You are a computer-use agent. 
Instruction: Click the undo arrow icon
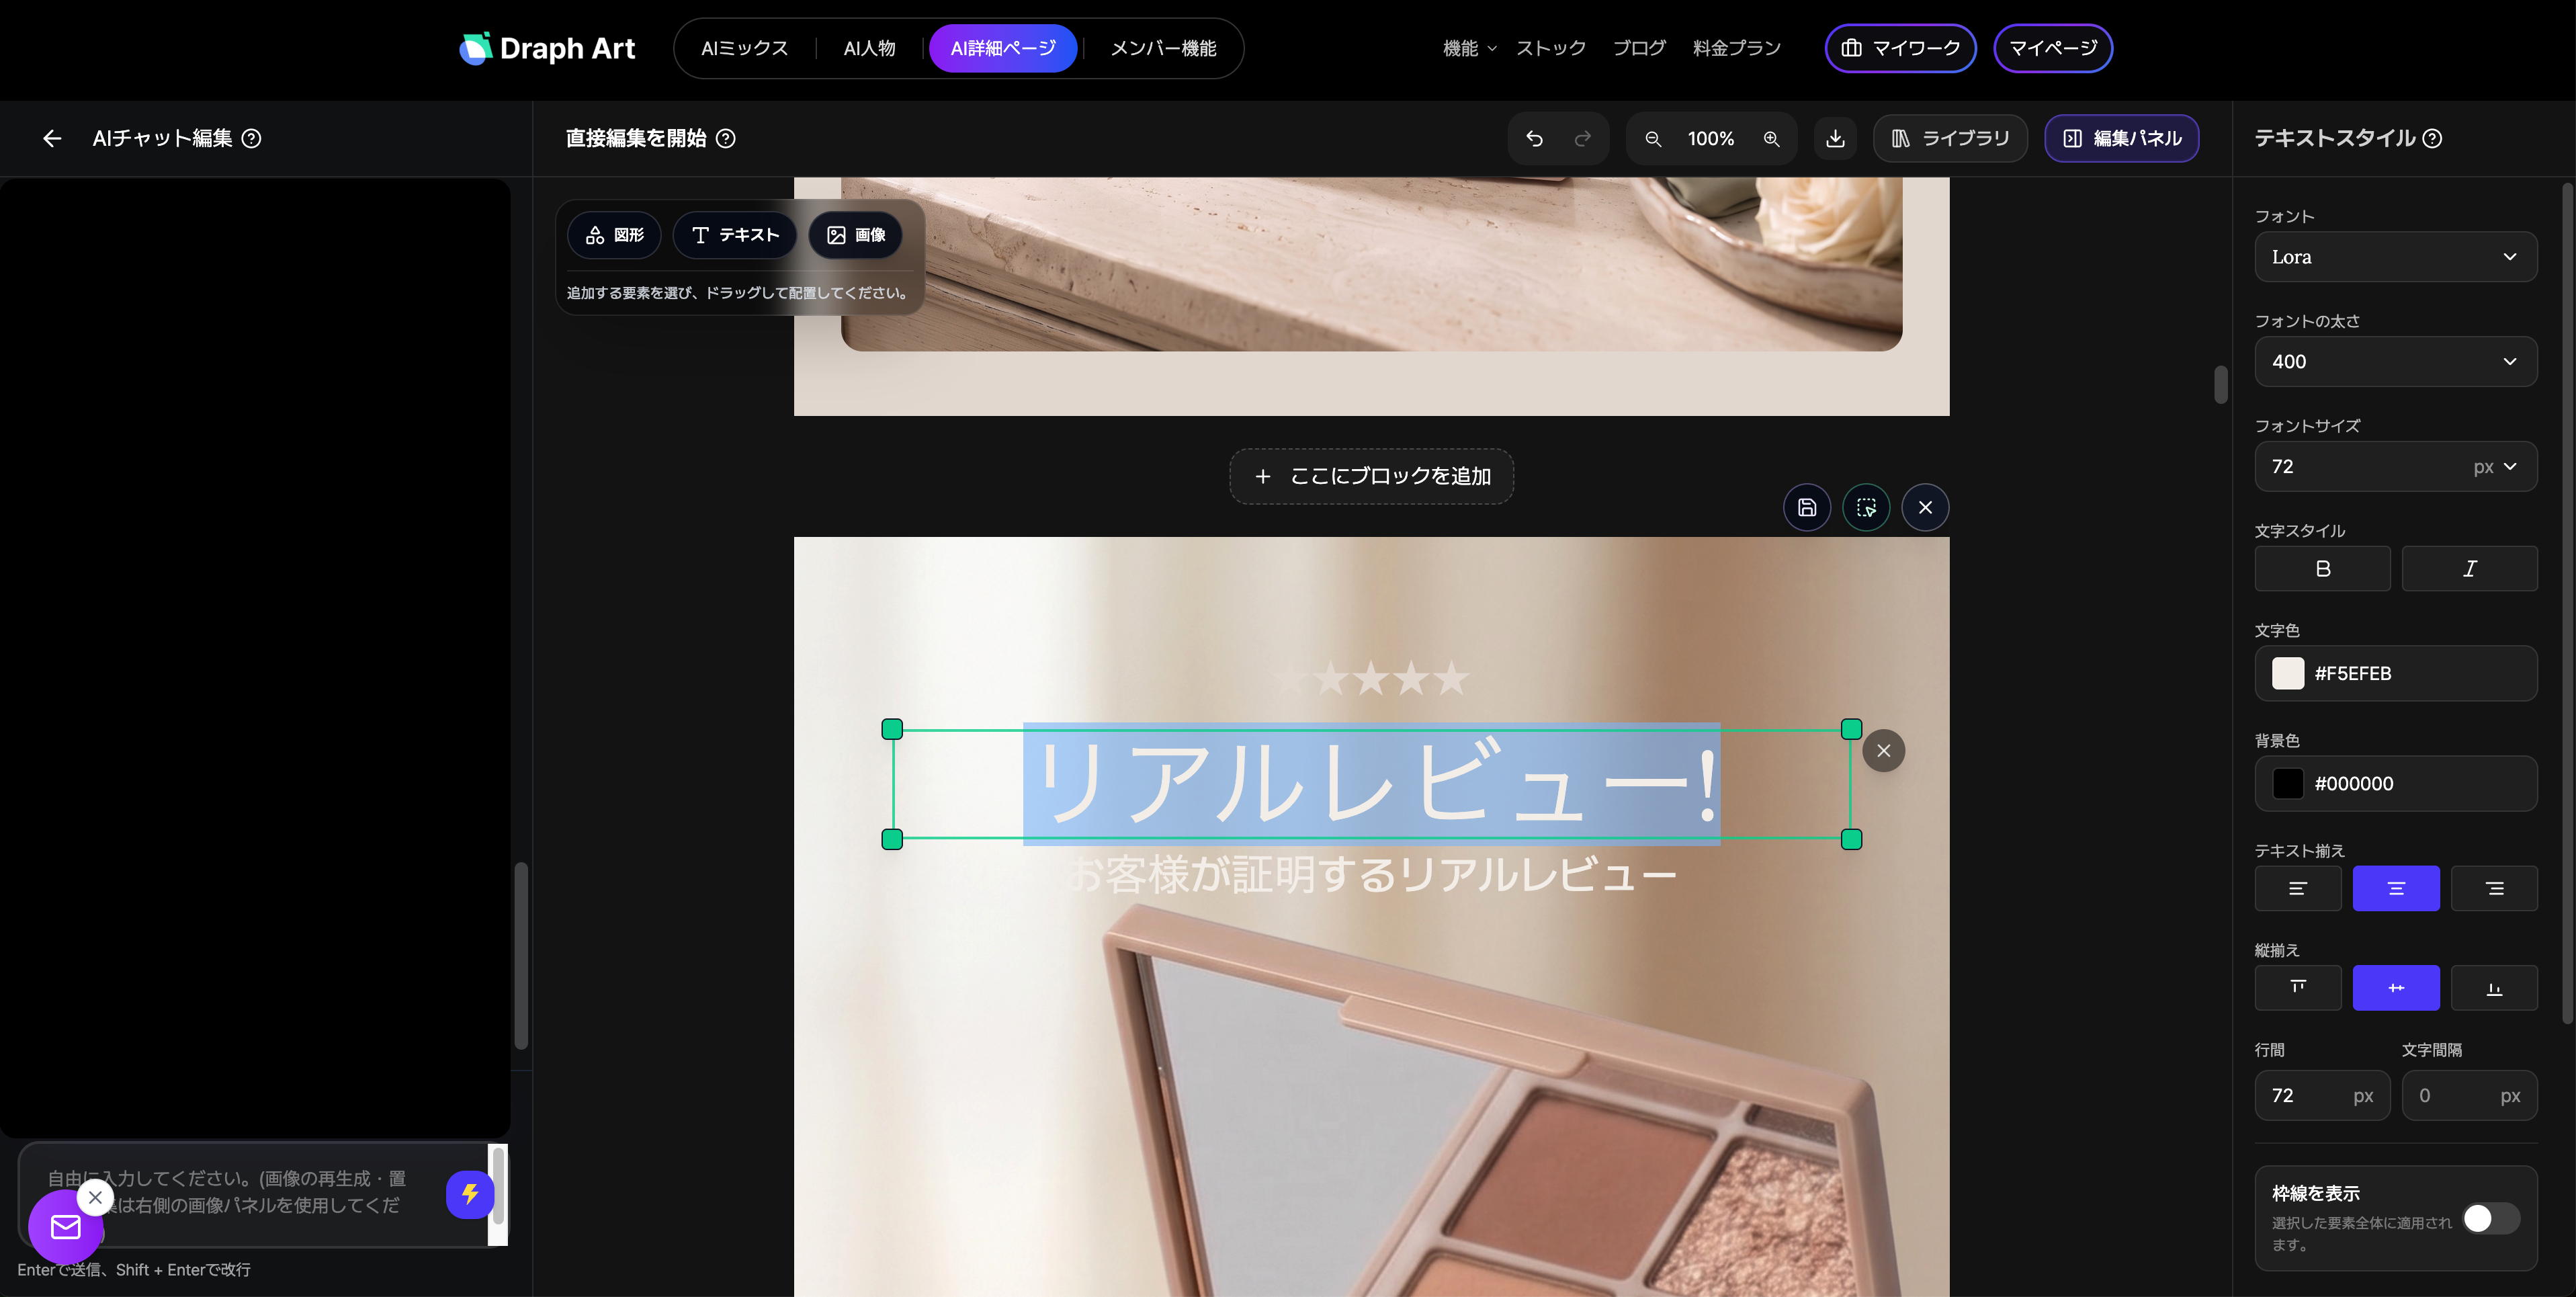1534,139
